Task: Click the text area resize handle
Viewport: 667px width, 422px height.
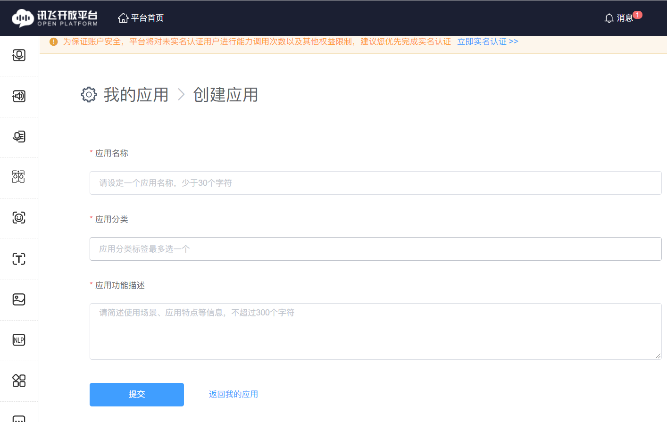Action: [x=658, y=356]
